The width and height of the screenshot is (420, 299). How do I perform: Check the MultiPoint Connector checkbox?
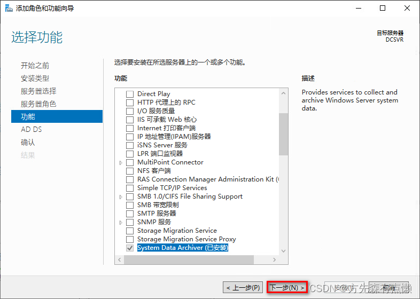pyautogui.click(x=130, y=162)
